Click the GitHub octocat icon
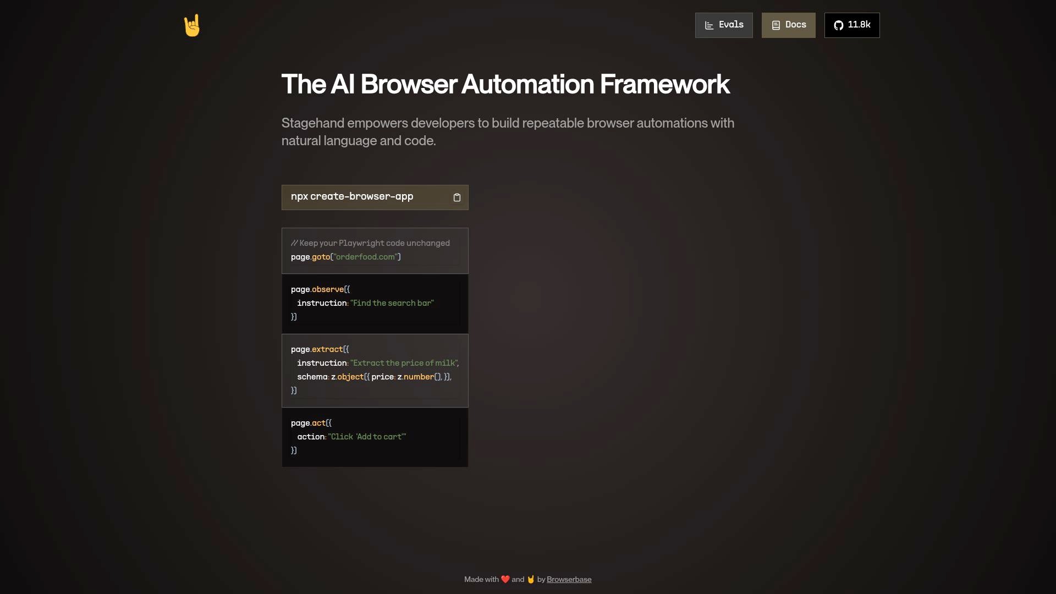The width and height of the screenshot is (1056, 594). point(838,25)
